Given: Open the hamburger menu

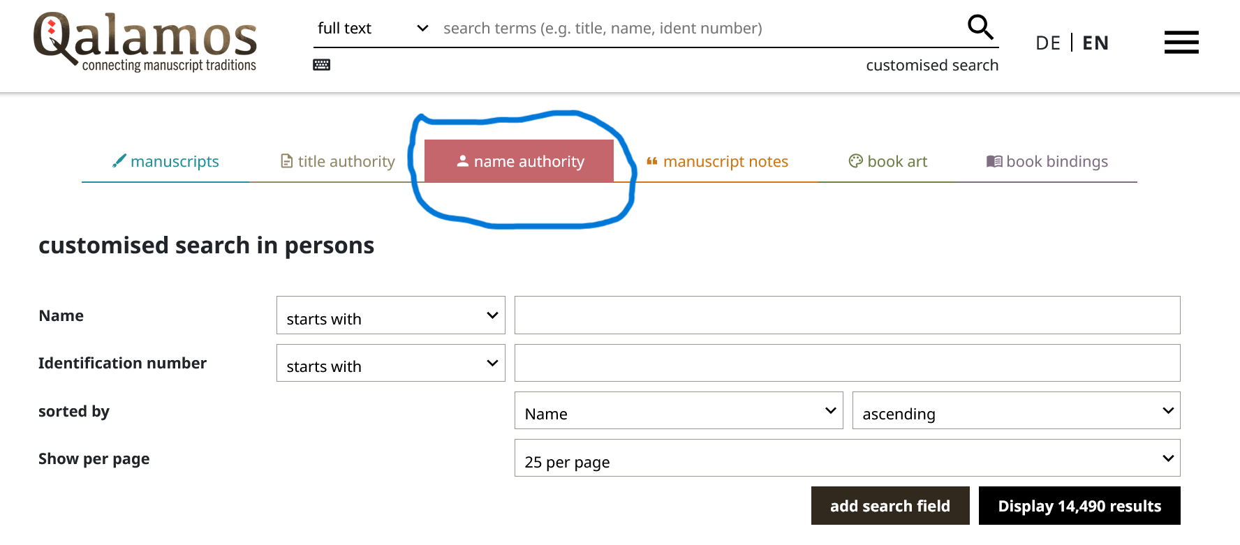Looking at the screenshot, I should [x=1181, y=43].
